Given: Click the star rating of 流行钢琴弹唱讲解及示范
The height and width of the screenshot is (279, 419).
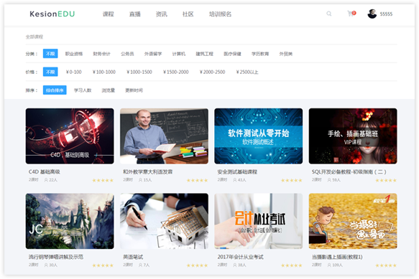Looking at the screenshot, I should pos(103,265).
